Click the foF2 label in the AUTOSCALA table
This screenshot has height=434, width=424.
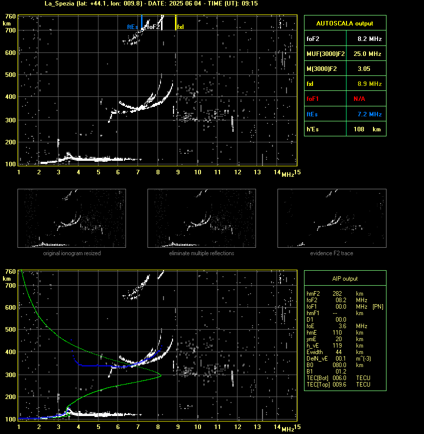pyautogui.click(x=313, y=39)
